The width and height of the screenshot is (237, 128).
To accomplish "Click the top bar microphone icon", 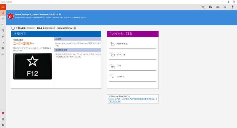I will click(233, 7).
